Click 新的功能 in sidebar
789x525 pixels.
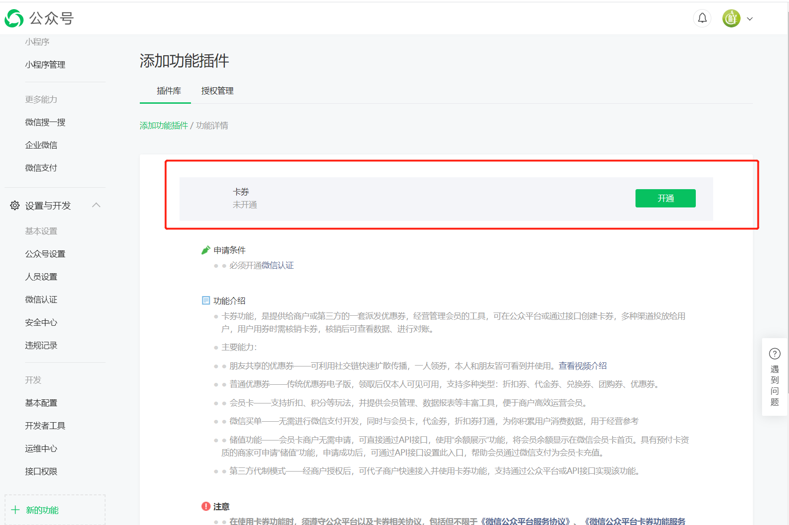[42, 510]
